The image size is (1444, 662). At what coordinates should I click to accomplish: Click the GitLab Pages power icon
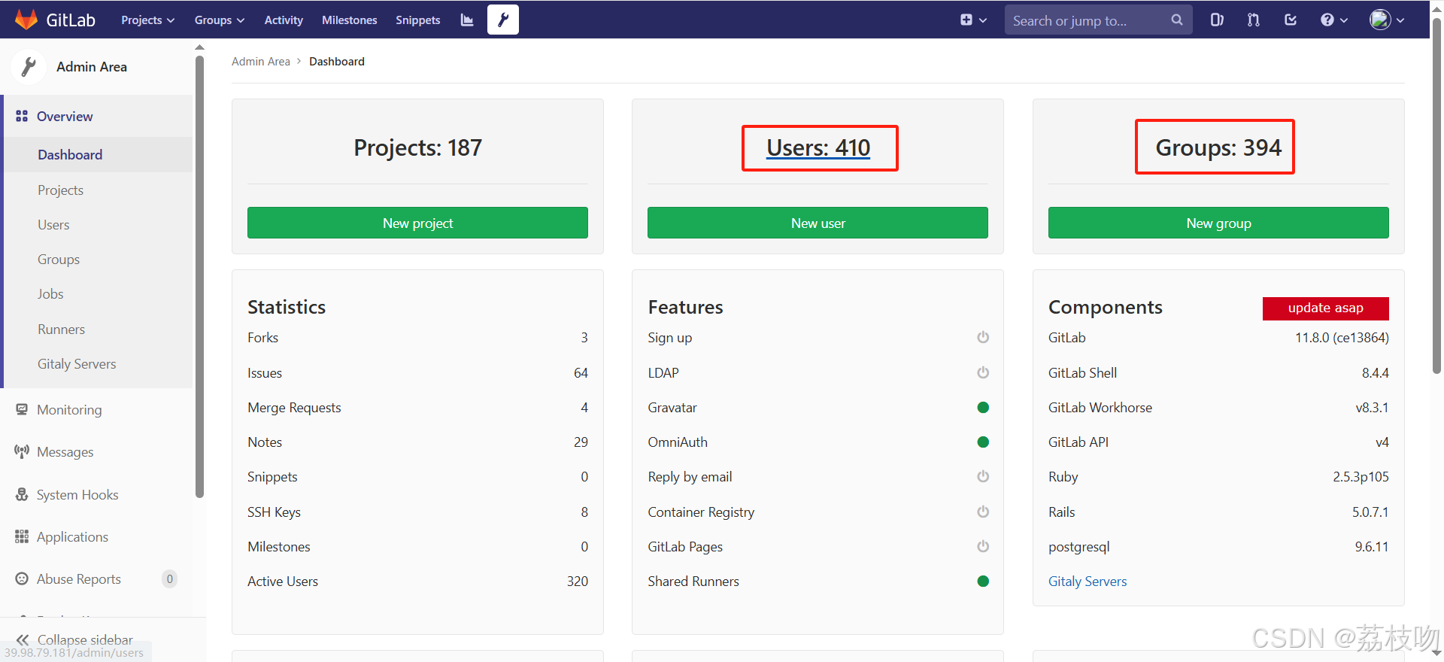[983, 547]
